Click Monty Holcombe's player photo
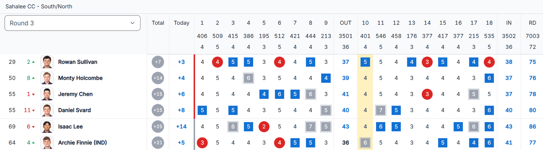This screenshot has width=543, height=150. click(x=47, y=78)
